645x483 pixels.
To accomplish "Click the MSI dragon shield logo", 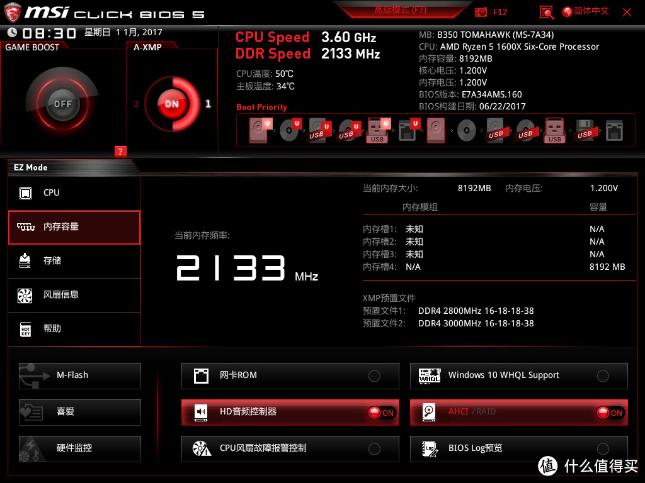I will [x=13, y=13].
